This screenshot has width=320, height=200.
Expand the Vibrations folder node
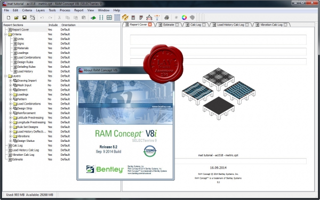[x=11, y=136]
